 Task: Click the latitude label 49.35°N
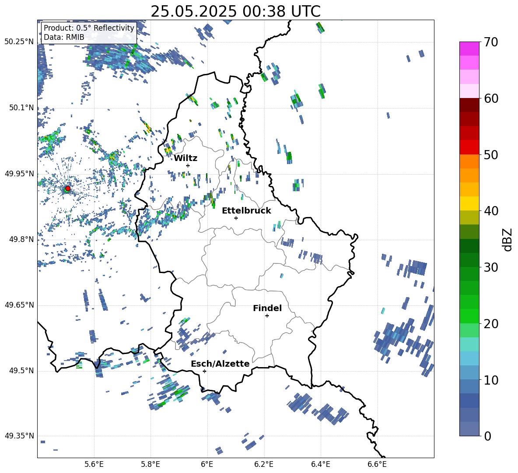click(19, 436)
